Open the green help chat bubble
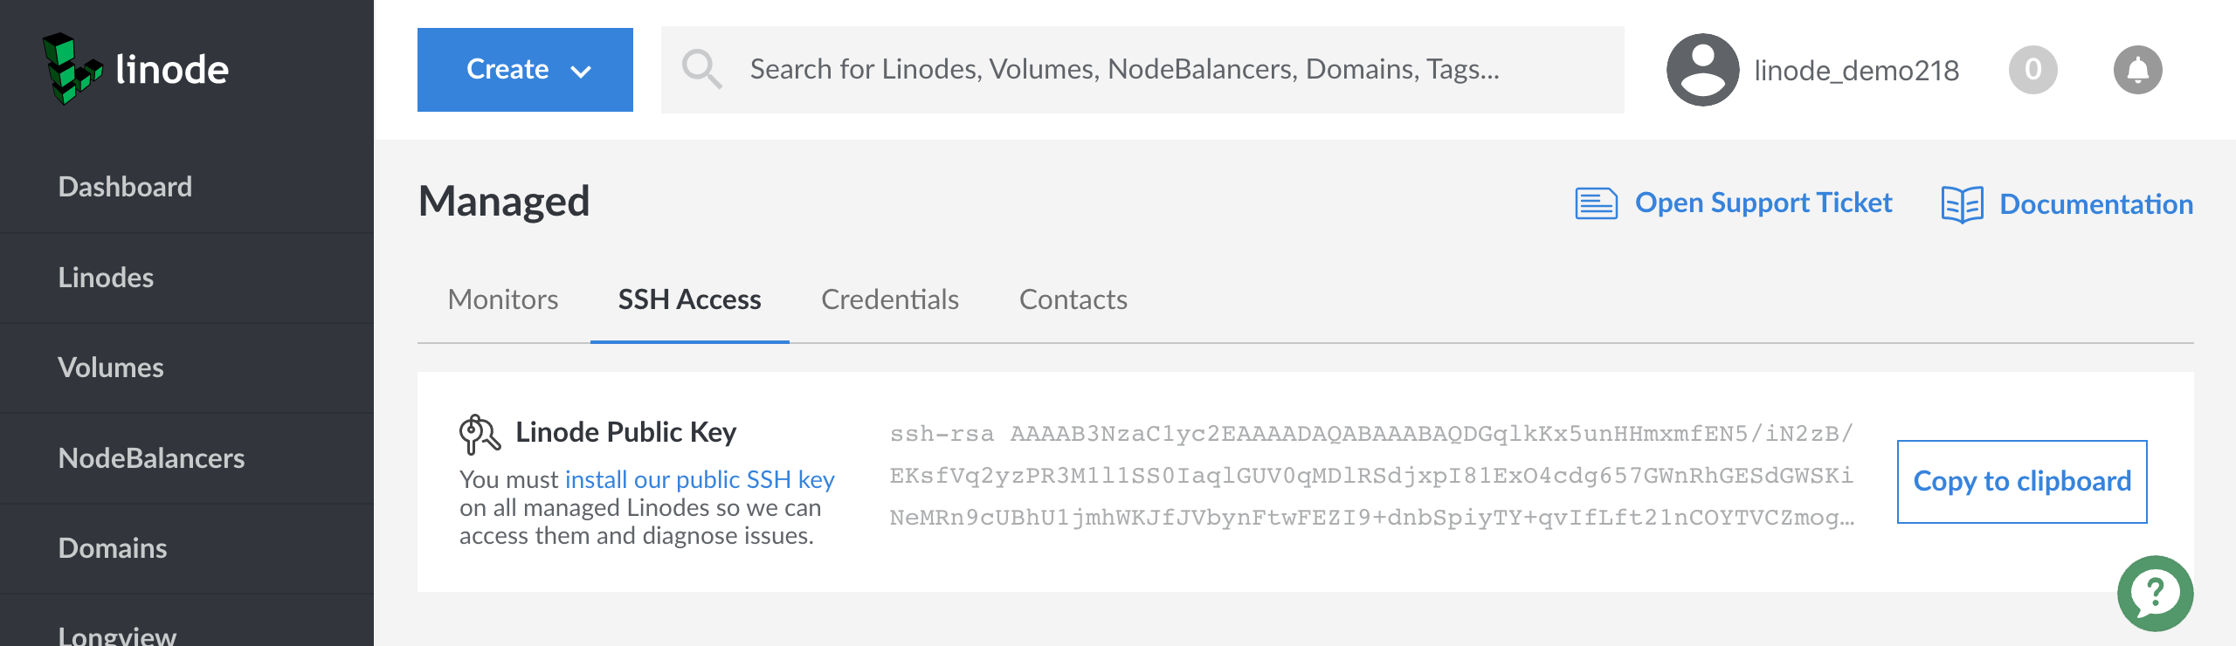 2155,594
